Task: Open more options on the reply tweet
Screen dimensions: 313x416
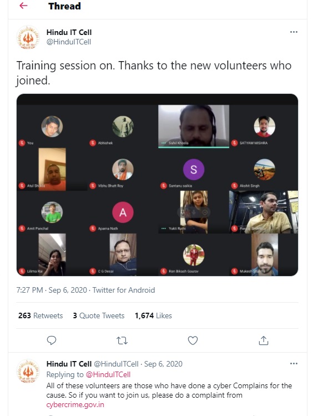Action: [x=294, y=363]
